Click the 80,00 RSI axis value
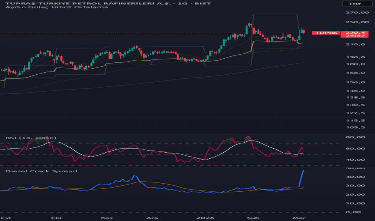 [x=356, y=137]
